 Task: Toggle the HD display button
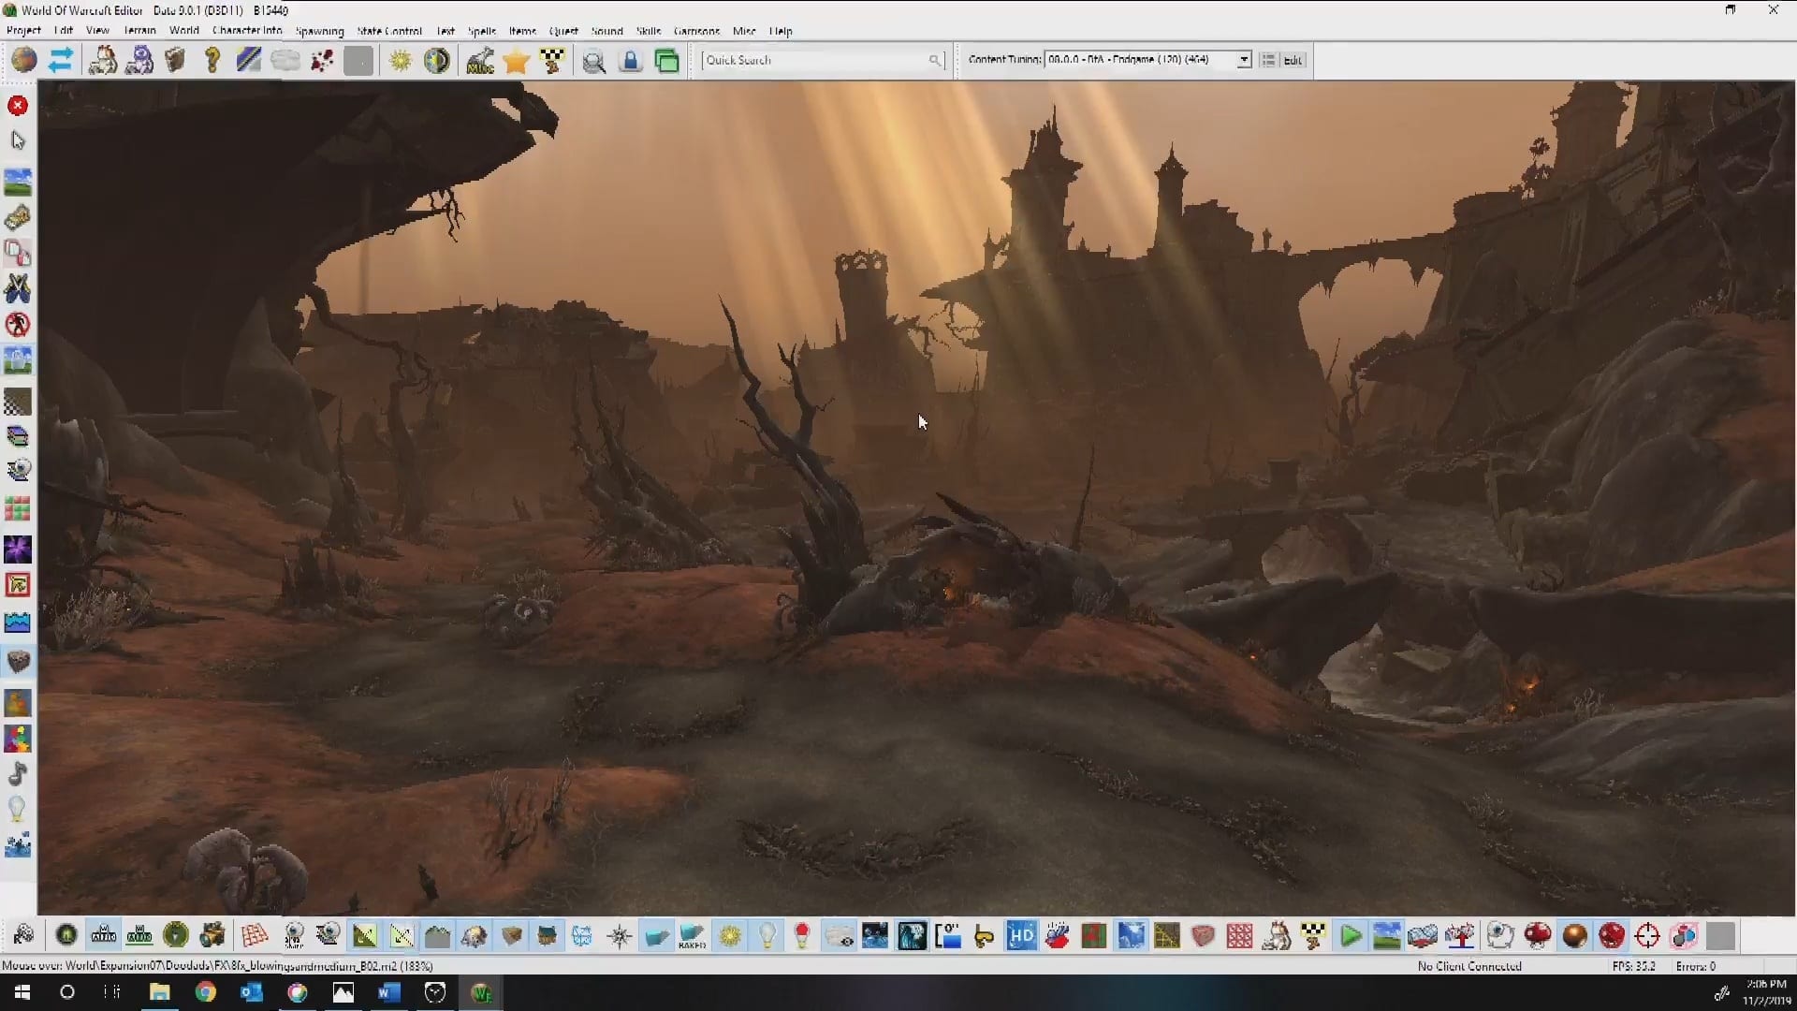[x=1021, y=935]
